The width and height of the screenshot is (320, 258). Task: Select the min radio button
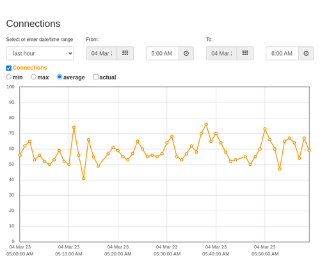click(x=9, y=77)
